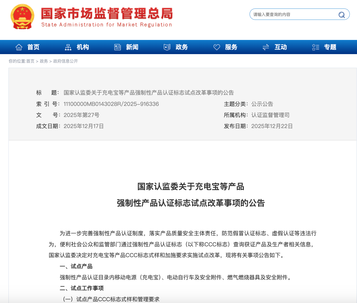Click the shield book icon beside 政务
This screenshot has height=303, width=357.
(x=167, y=47)
